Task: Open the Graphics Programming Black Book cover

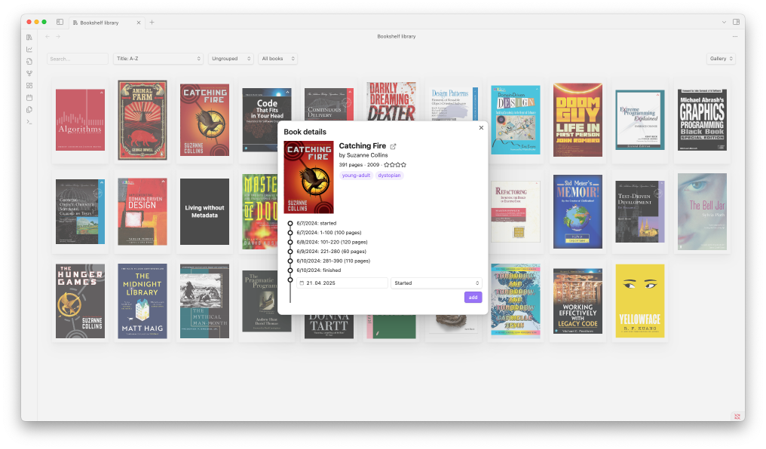Action: tap(702, 120)
